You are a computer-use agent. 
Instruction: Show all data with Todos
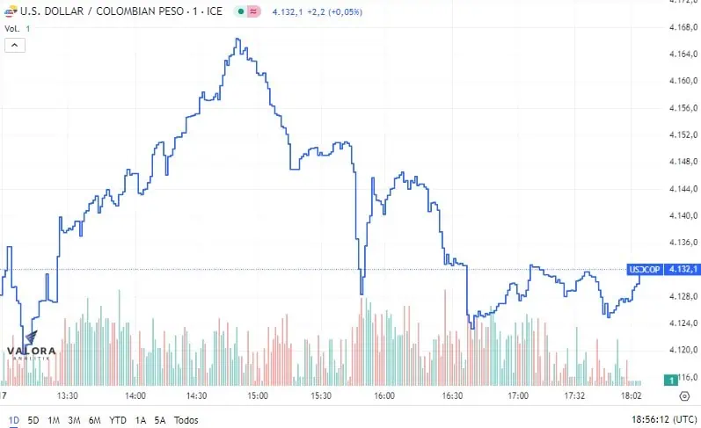click(186, 420)
